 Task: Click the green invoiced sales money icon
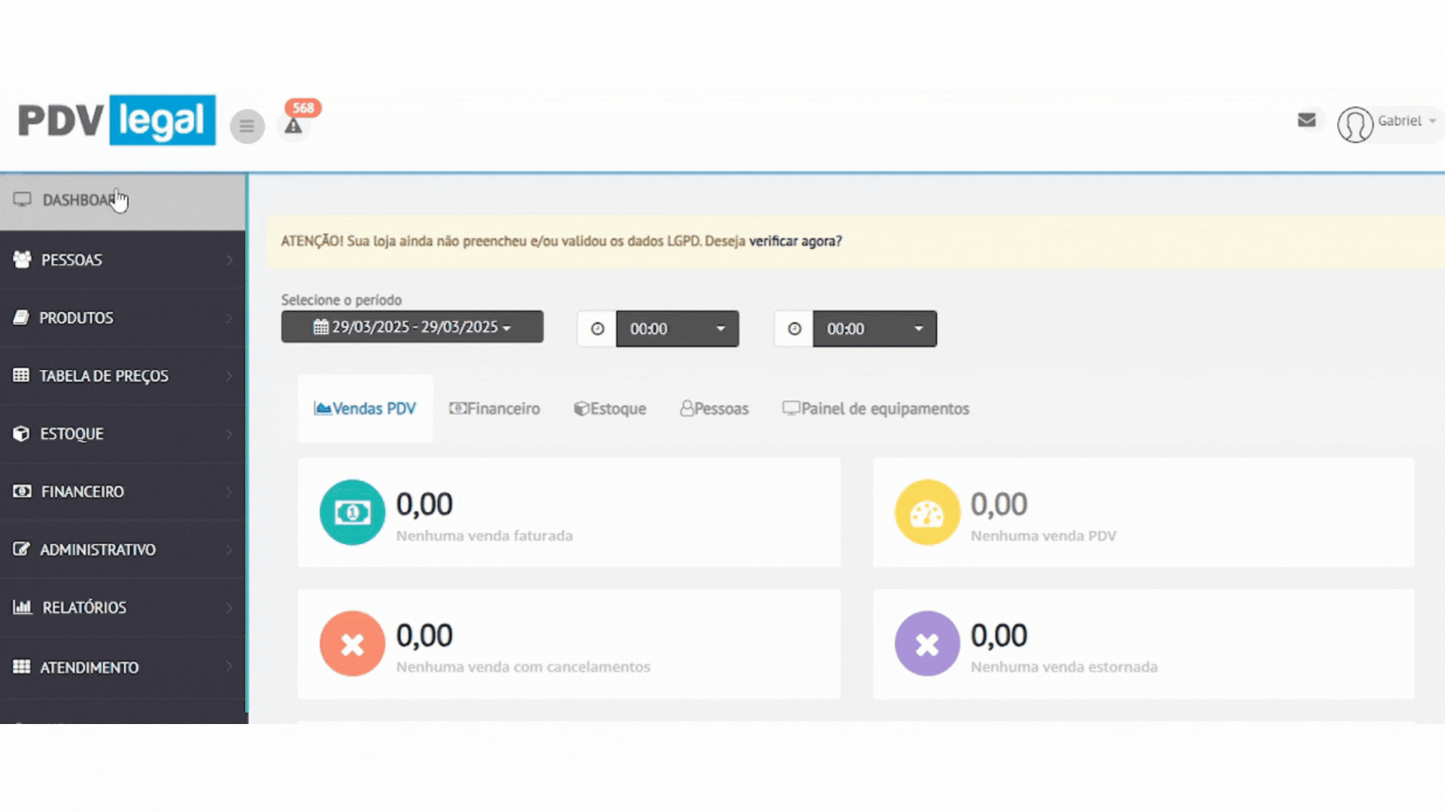click(352, 513)
